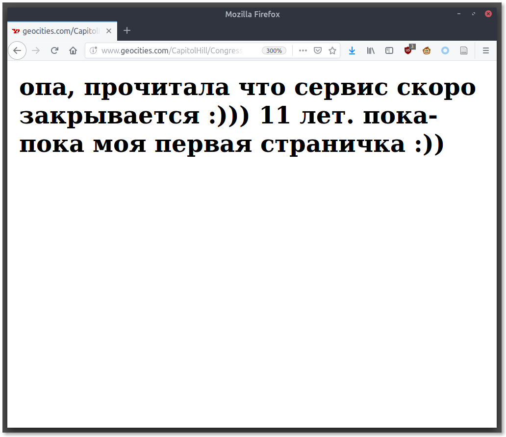Bookmark this page with the star
This screenshot has height=437, width=506.
[x=332, y=50]
